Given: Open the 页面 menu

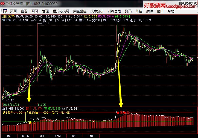Looking at the screenshot, I should [13, 11].
